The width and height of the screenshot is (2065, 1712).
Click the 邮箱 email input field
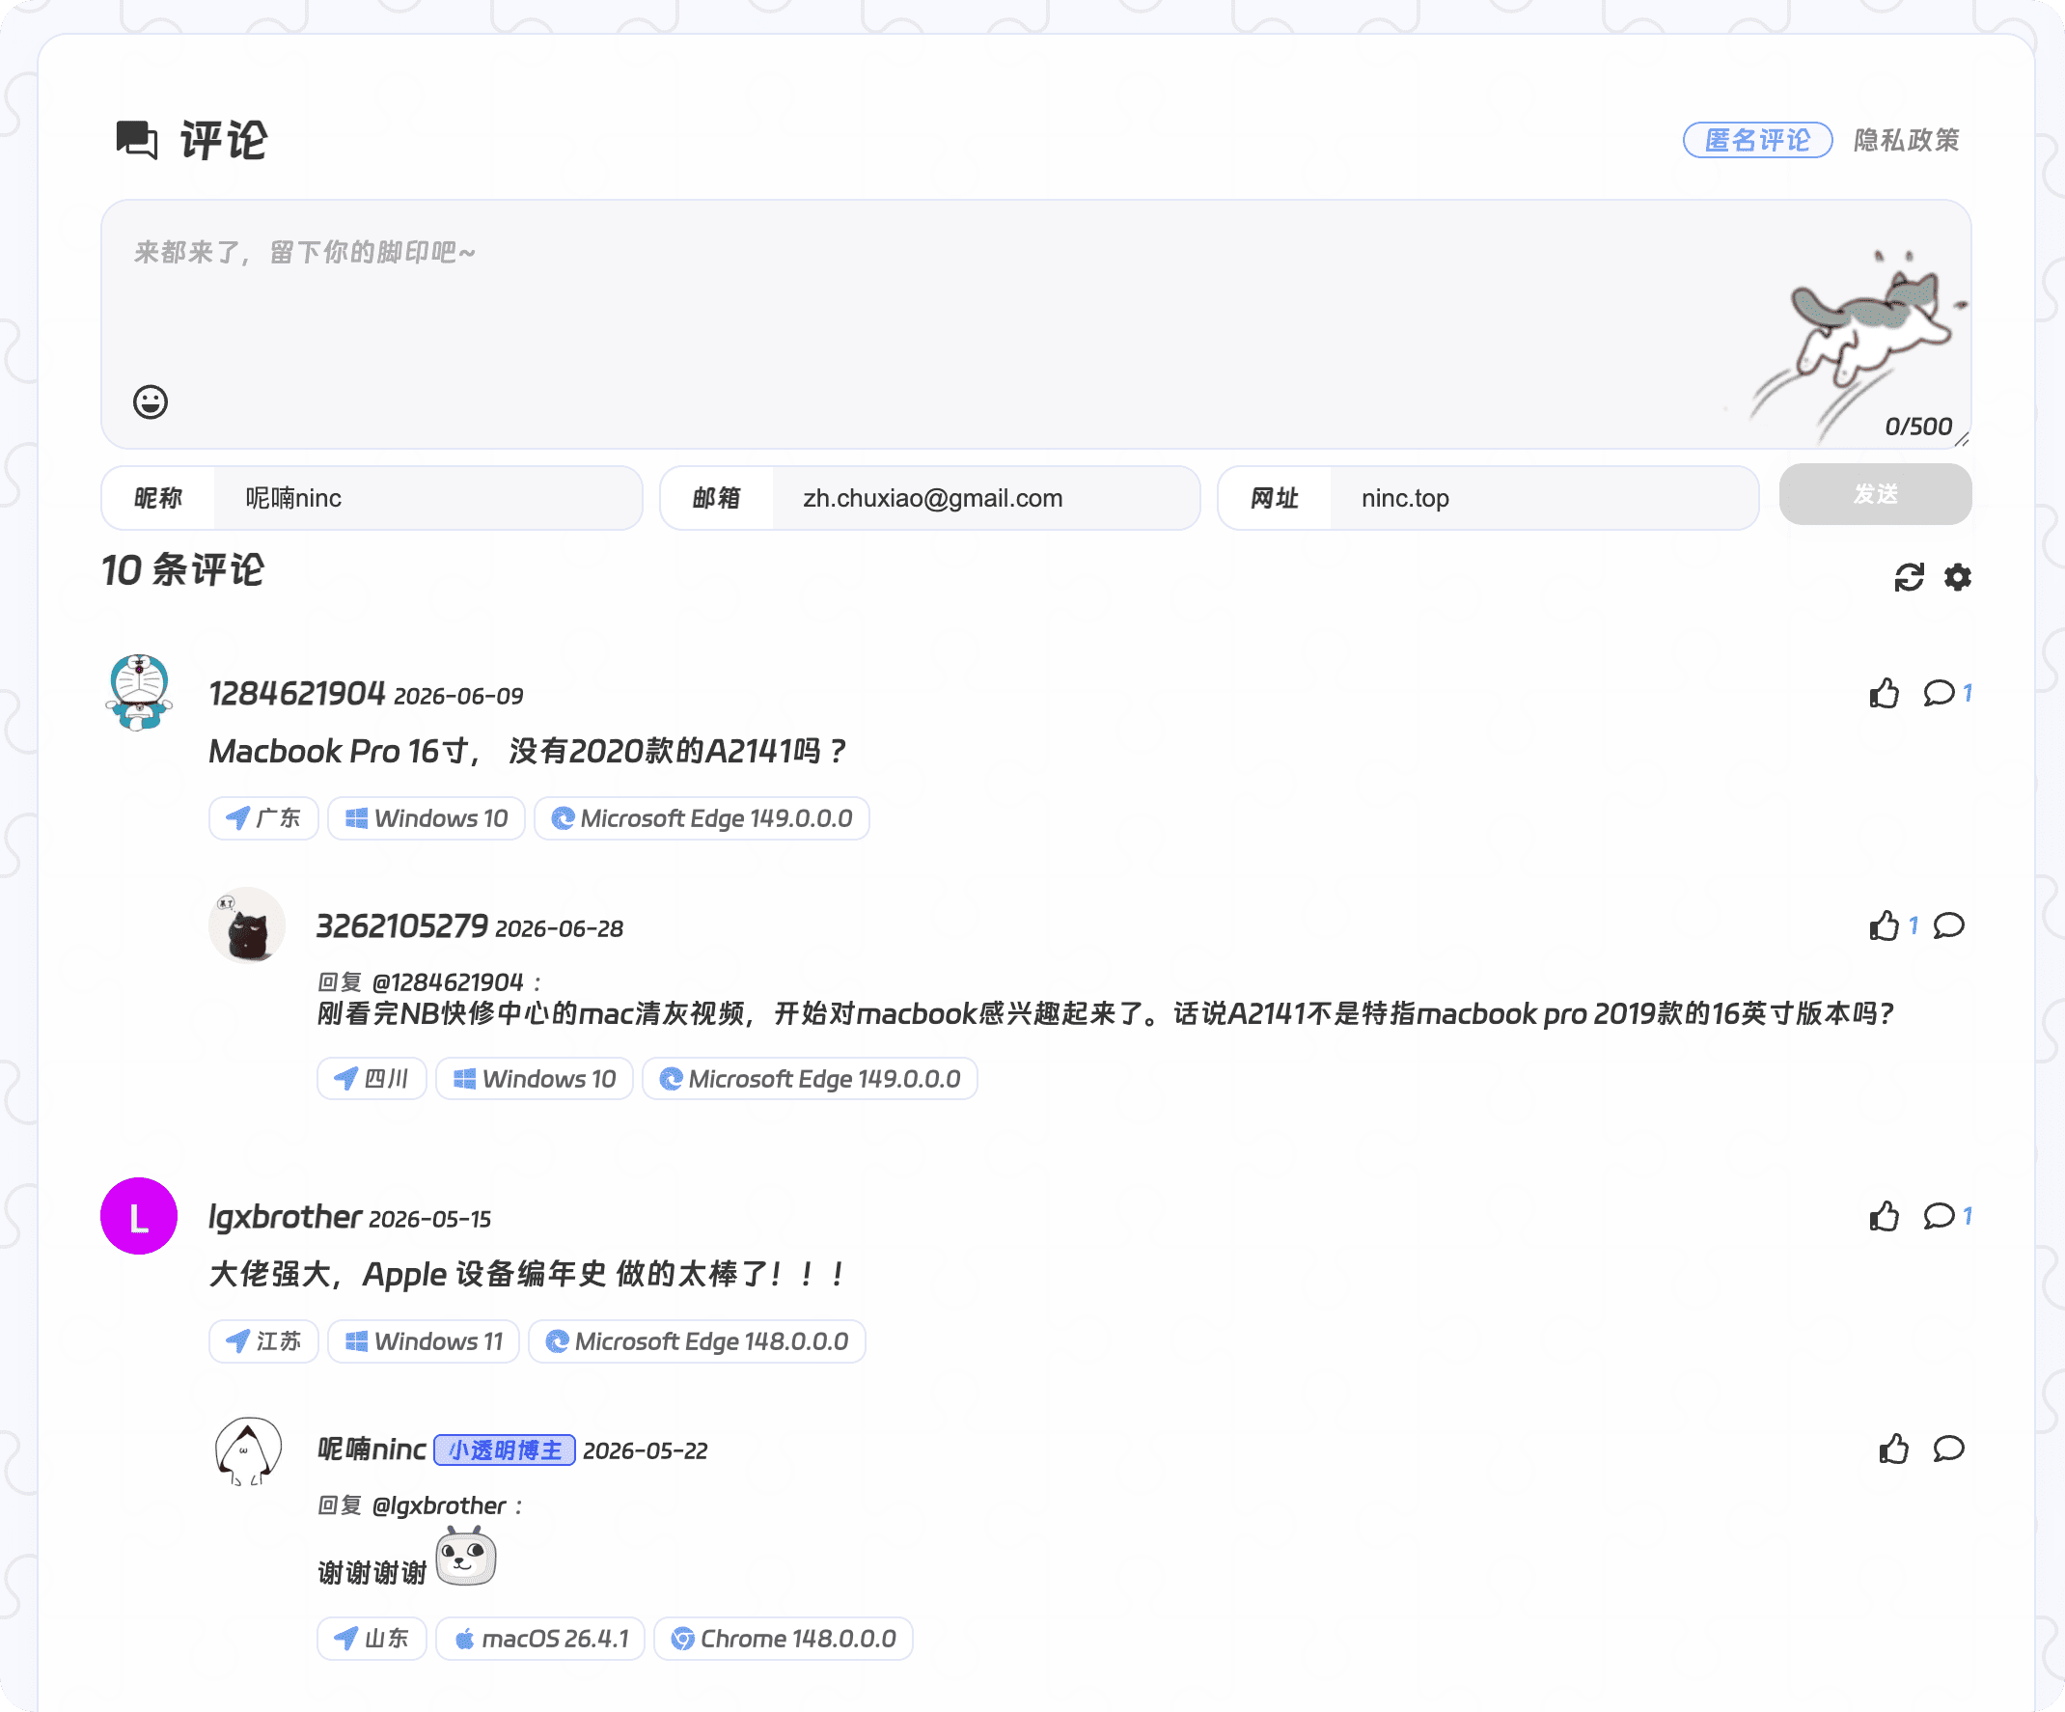click(985, 499)
